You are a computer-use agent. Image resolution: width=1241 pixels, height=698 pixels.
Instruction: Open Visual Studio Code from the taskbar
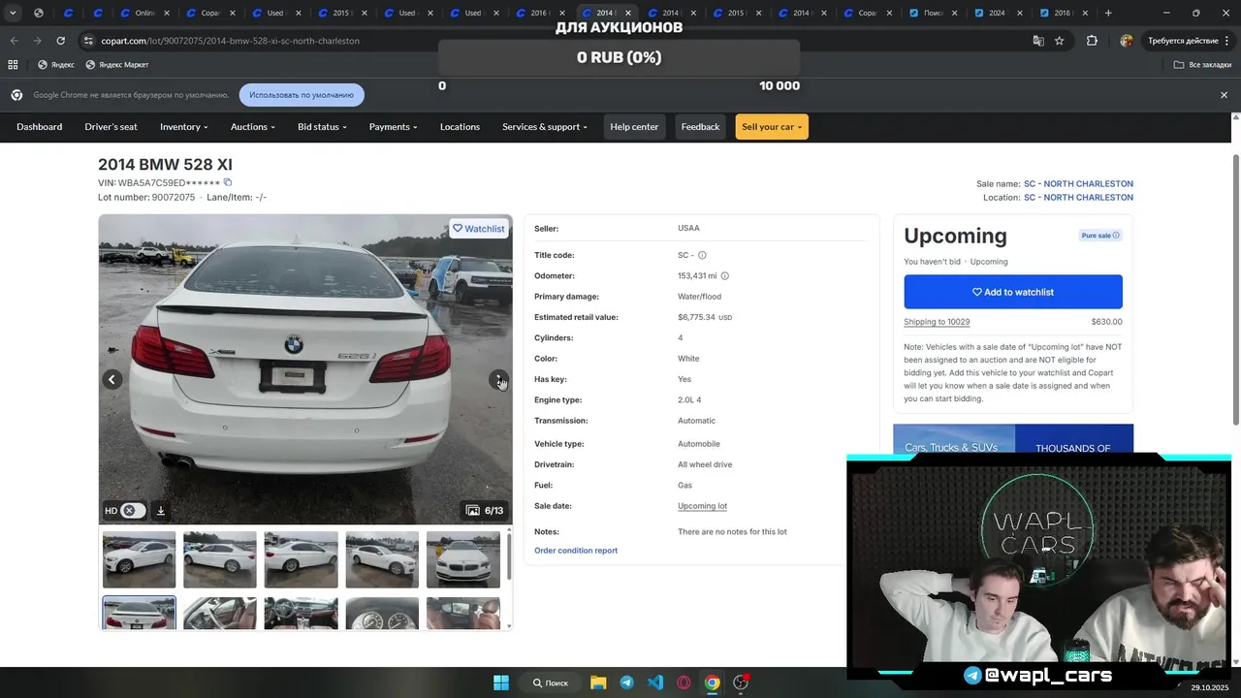click(655, 682)
